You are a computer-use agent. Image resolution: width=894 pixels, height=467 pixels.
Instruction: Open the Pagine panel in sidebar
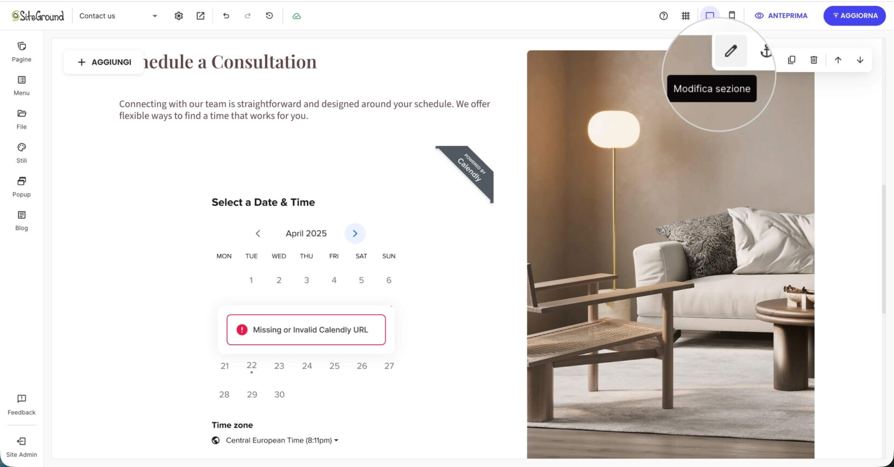(x=22, y=52)
